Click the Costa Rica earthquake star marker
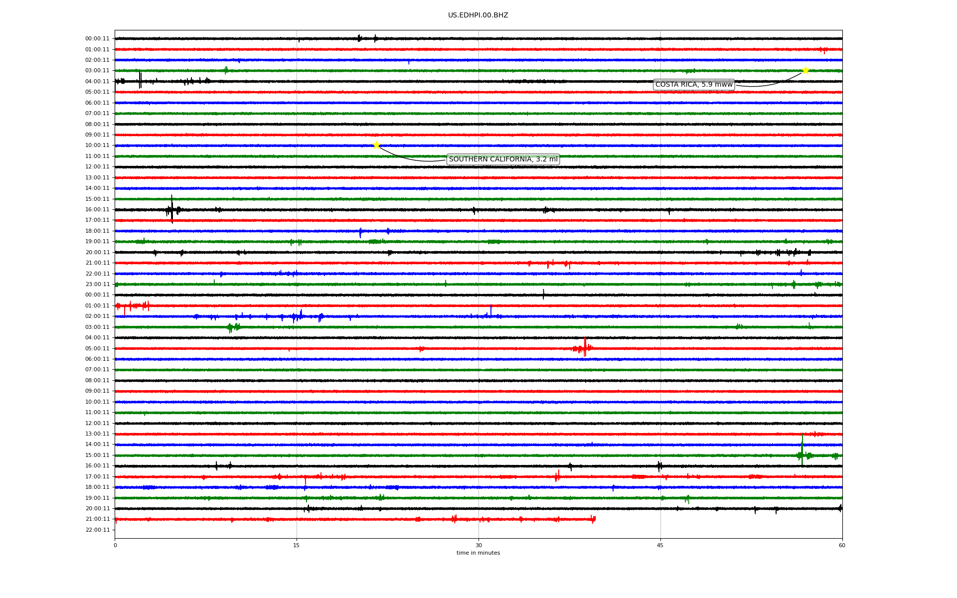Screen dimensions: 957x598 coord(805,70)
